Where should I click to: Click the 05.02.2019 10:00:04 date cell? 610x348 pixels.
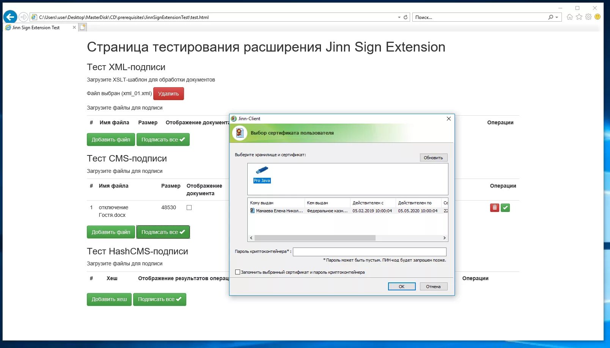pyautogui.click(x=372, y=211)
